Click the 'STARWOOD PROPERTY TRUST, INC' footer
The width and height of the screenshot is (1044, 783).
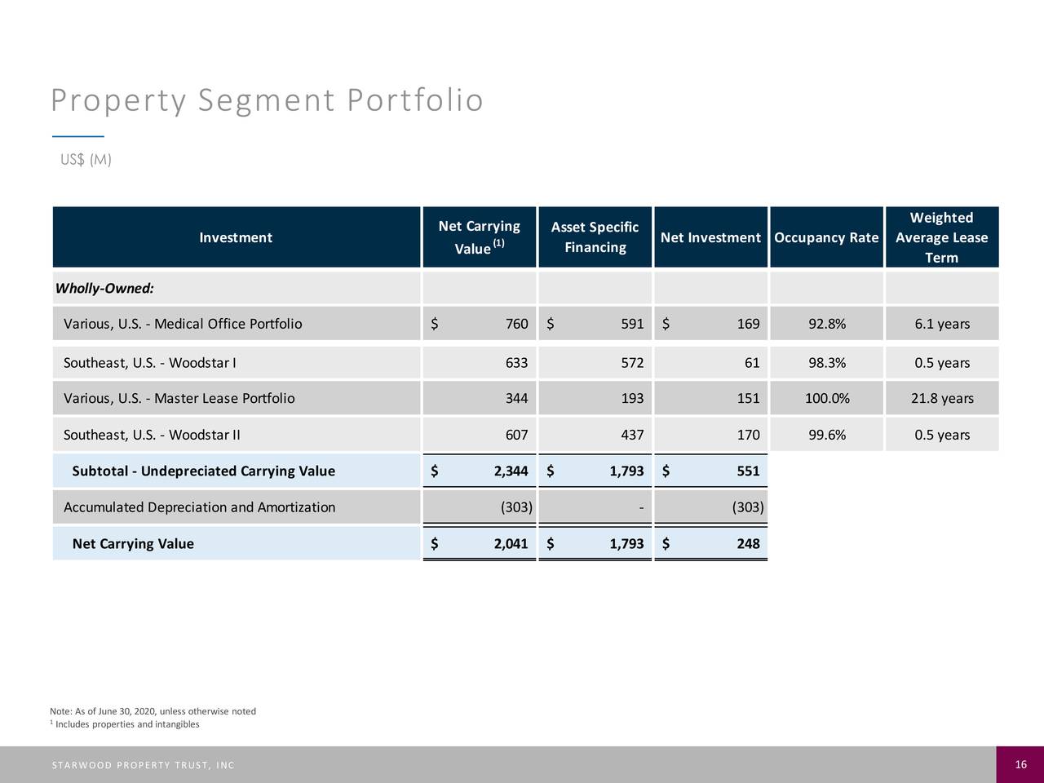[x=143, y=765]
